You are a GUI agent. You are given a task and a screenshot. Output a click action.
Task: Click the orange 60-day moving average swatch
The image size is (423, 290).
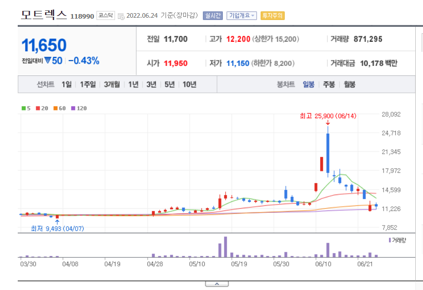(55, 108)
